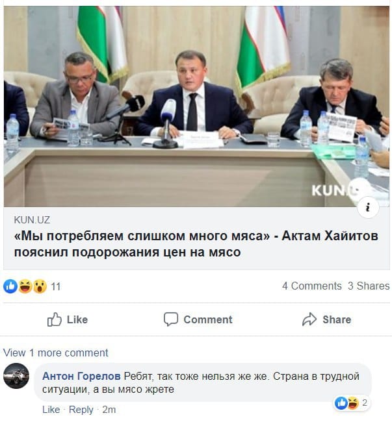Open Антон Горелов's profile picture
392x422 pixels.
16,376
